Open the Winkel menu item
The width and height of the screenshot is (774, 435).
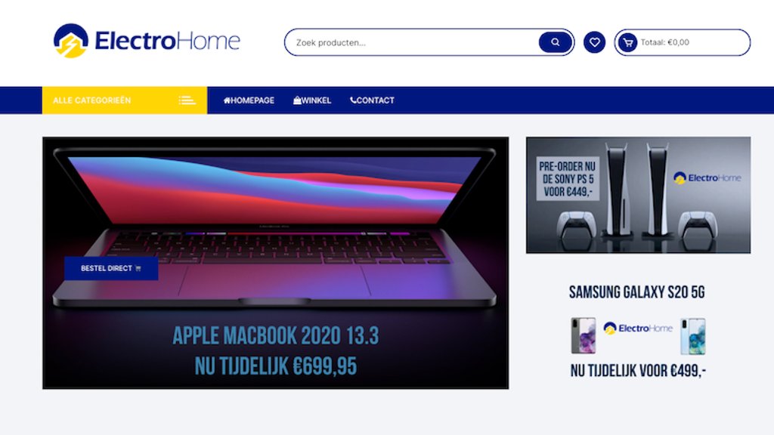(x=312, y=100)
